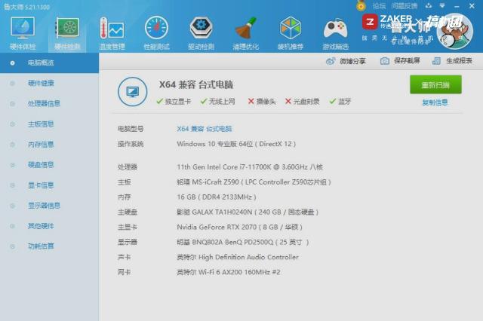This screenshot has height=321, width=483.
Task: Click the High Definition Audio Controller value
Action: [x=238, y=257]
